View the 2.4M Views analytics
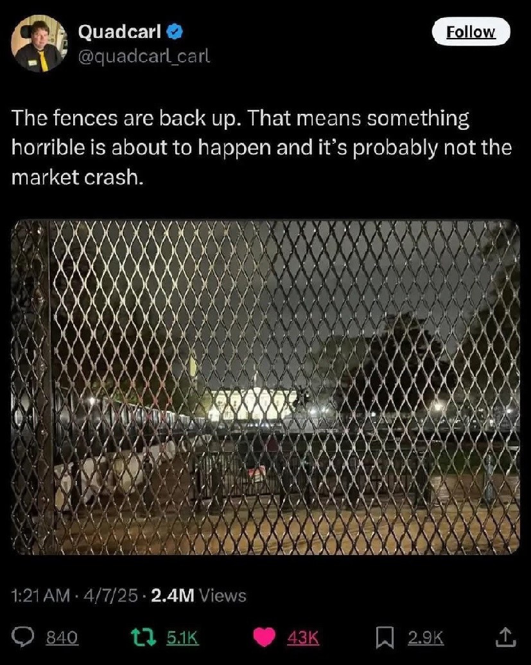531x665 pixels. (x=198, y=596)
